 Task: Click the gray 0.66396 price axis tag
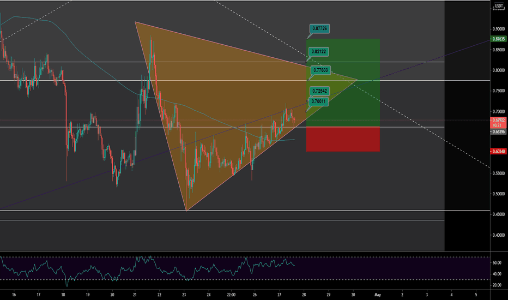(499, 131)
